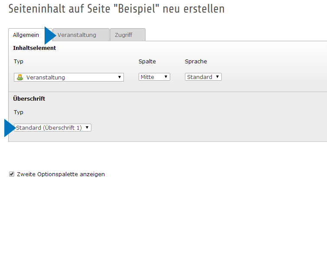Open the content element Typ dropdown
The width and height of the screenshot is (327, 269).
point(69,77)
